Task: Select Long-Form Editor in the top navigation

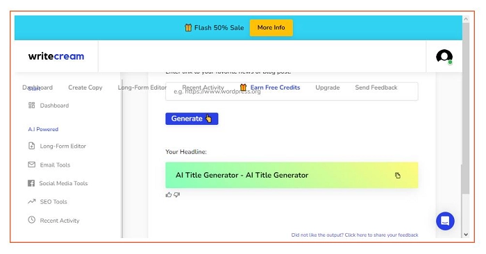Action: click(142, 87)
